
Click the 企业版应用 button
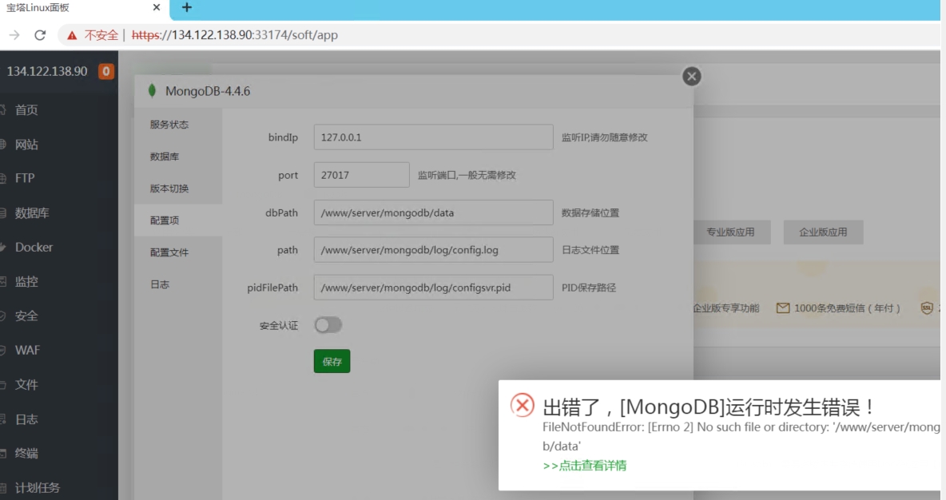click(x=823, y=232)
